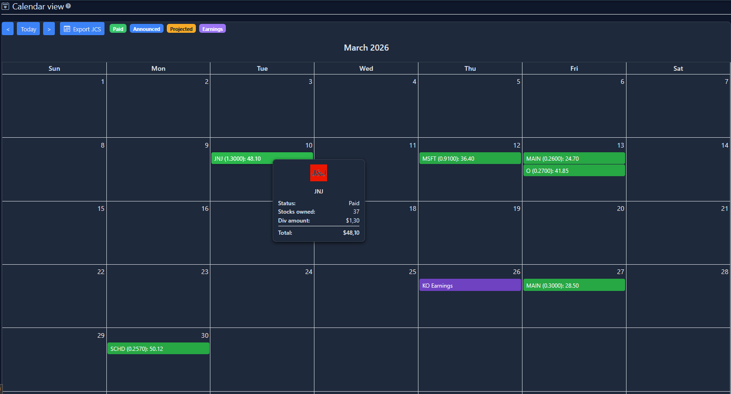Select day number 28
Screen dimensions: 731x394
click(724, 272)
